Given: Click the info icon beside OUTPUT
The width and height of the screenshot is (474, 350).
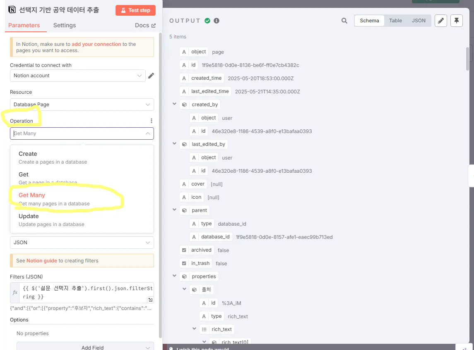Looking at the screenshot, I should coord(216,20).
